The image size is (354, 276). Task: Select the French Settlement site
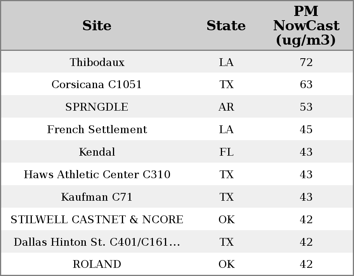tap(97, 130)
